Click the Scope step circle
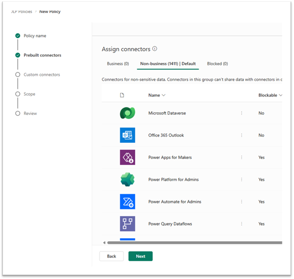294x279 pixels. click(x=18, y=94)
